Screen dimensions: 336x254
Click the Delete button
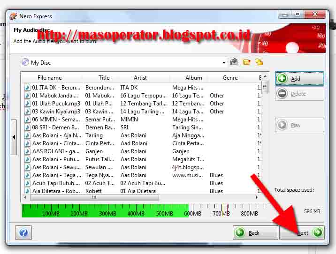[299, 94]
